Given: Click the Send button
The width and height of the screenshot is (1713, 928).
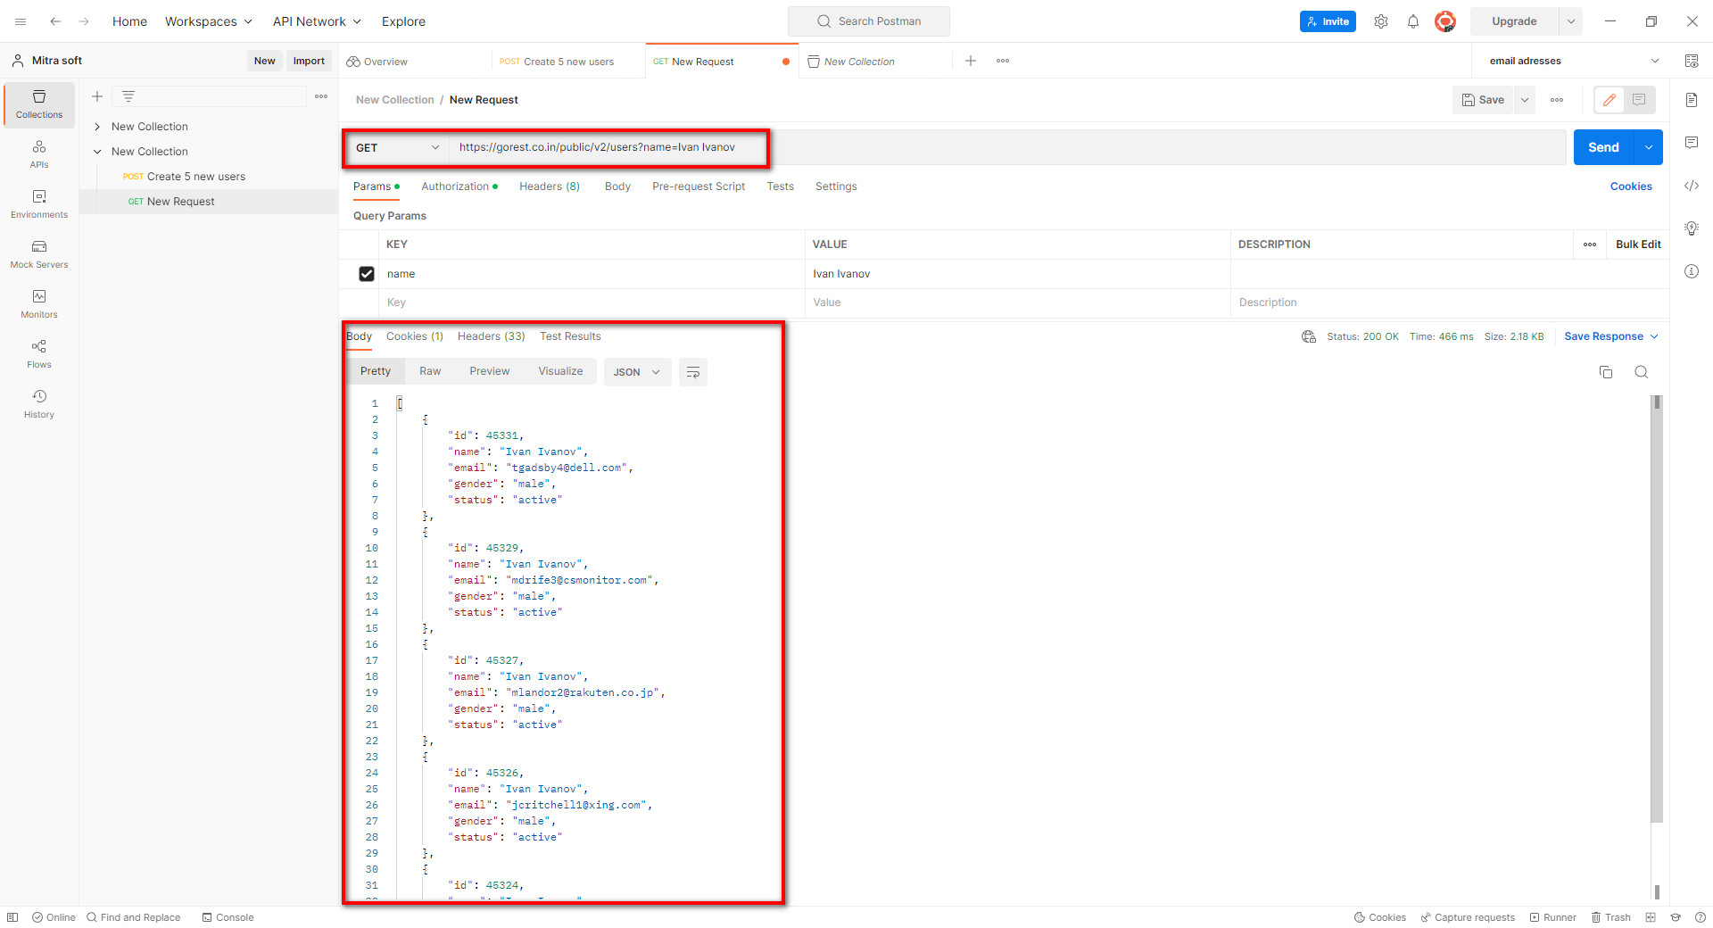Looking at the screenshot, I should pyautogui.click(x=1603, y=147).
